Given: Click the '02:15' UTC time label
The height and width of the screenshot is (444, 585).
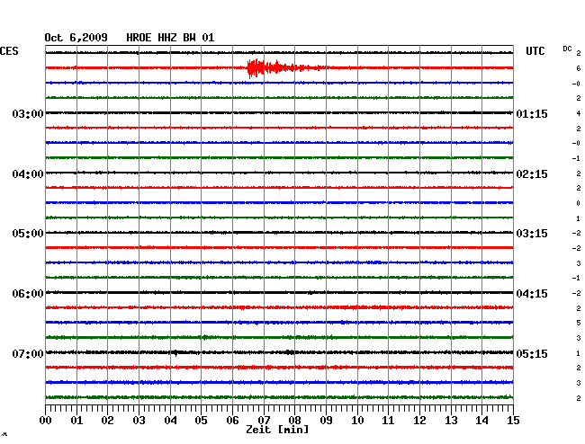Looking at the screenshot, I should tap(532, 174).
